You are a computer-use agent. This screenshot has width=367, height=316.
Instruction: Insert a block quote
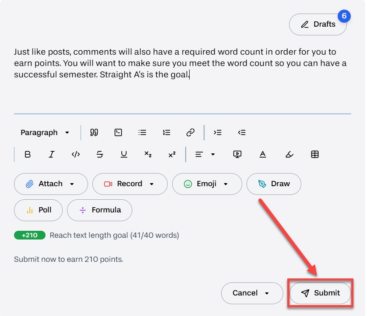pyautogui.click(x=94, y=132)
